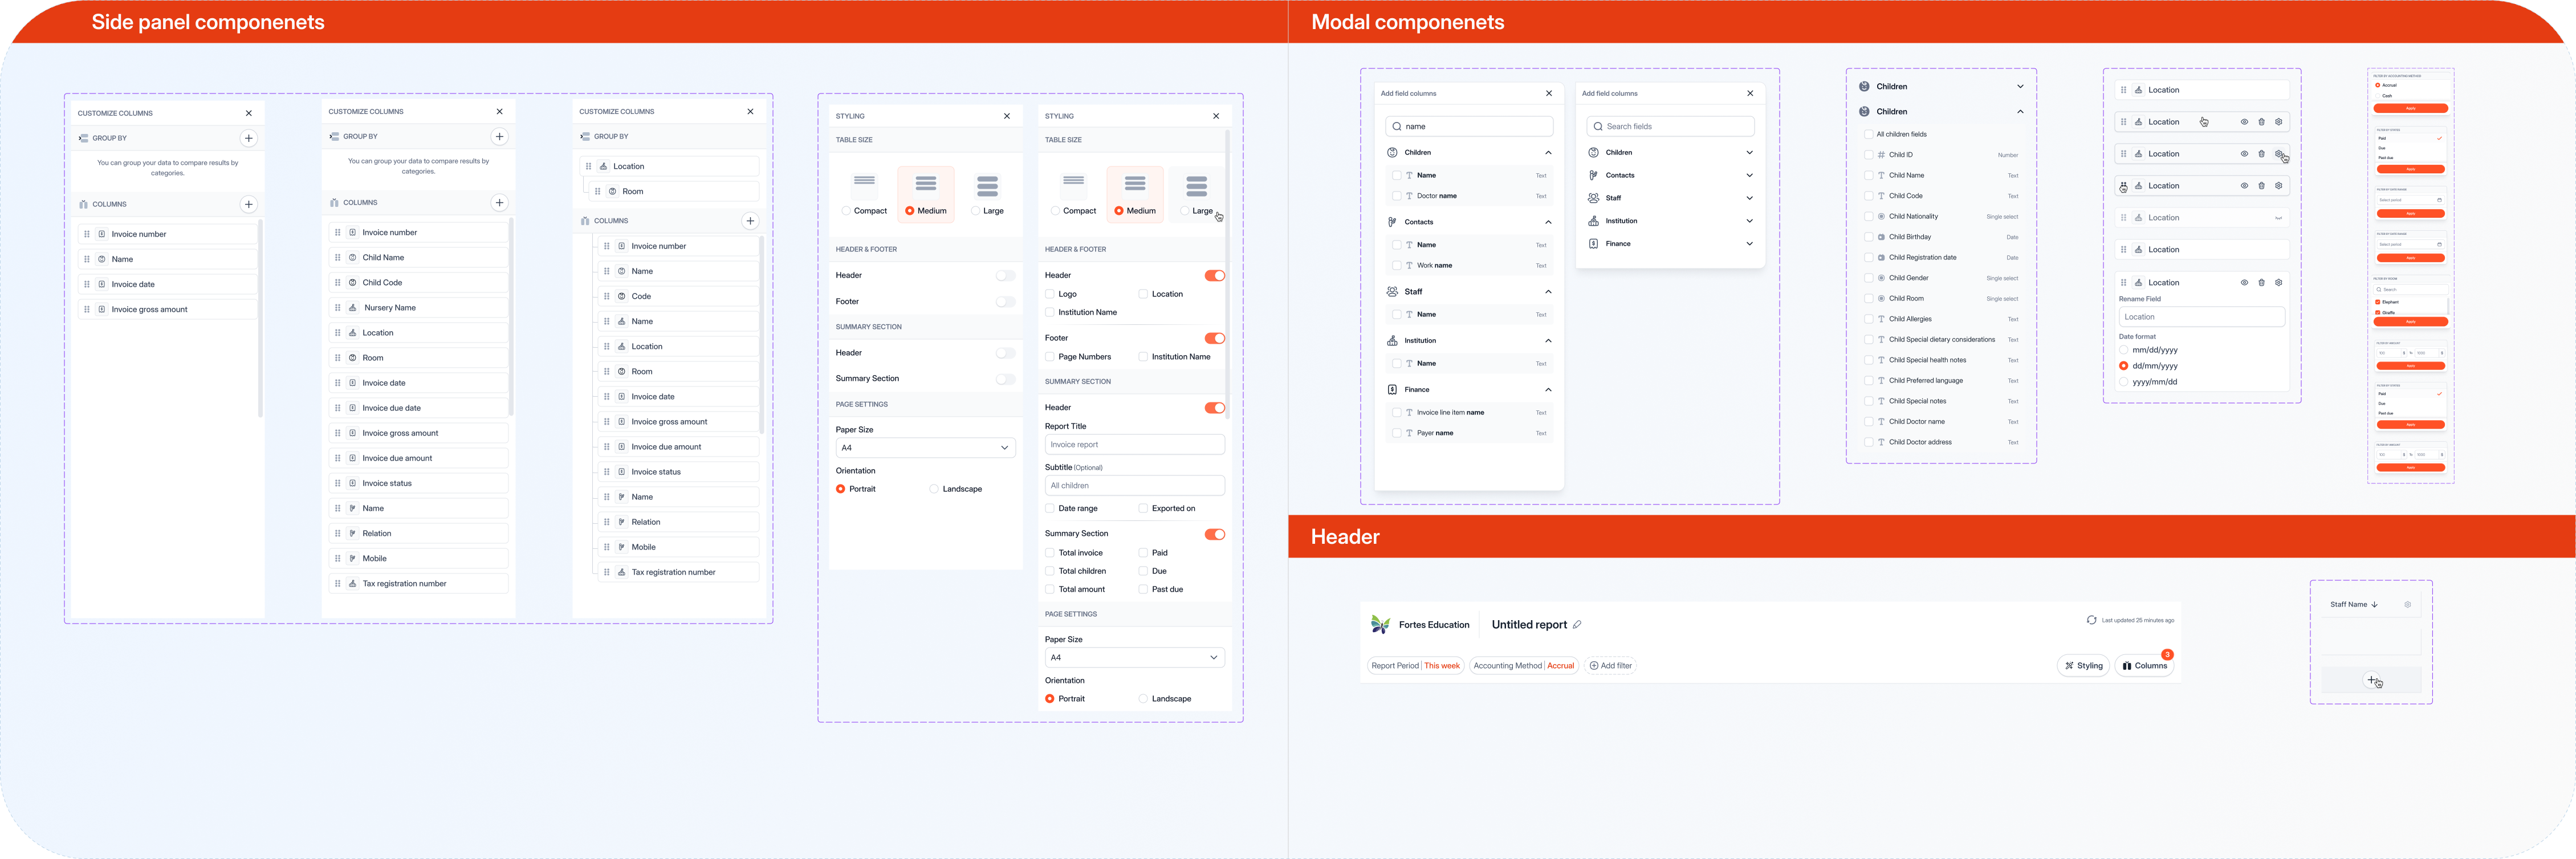Click the trash icon in the Location row above Rename Field
Image resolution: width=2576 pixels, height=859 pixels.
coord(2261,282)
